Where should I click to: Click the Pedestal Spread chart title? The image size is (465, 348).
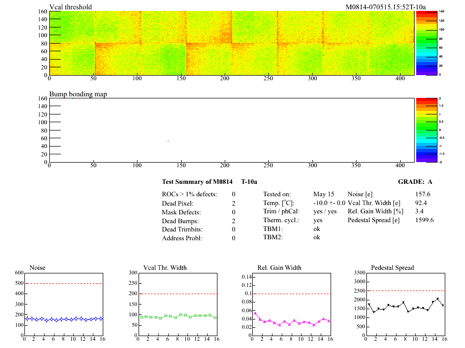pyautogui.click(x=392, y=268)
